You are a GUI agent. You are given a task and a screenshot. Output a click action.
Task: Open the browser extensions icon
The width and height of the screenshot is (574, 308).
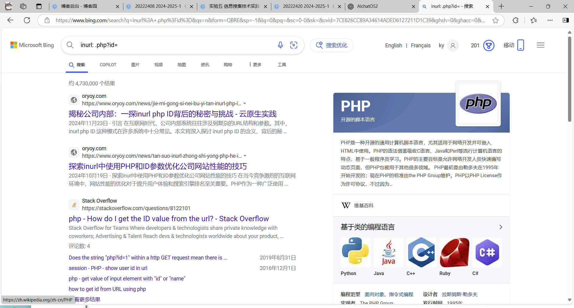coord(515,20)
